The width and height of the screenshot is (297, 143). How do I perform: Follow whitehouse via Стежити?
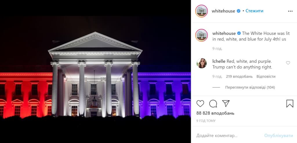tap(254, 11)
